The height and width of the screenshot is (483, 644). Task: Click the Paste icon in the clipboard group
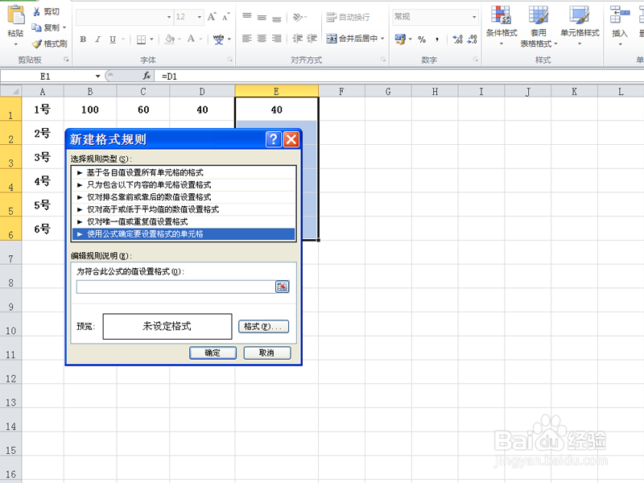[x=15, y=15]
